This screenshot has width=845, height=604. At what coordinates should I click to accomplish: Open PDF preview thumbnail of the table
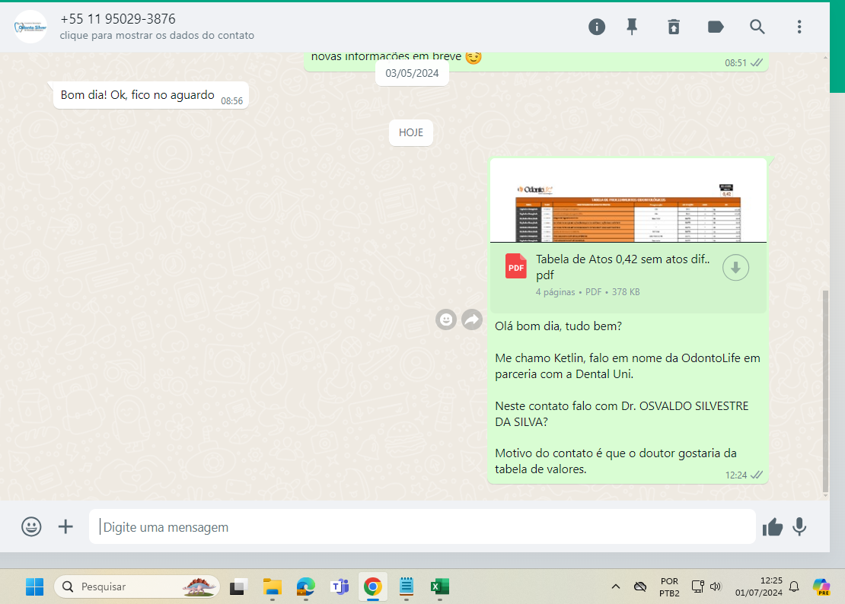(x=628, y=202)
